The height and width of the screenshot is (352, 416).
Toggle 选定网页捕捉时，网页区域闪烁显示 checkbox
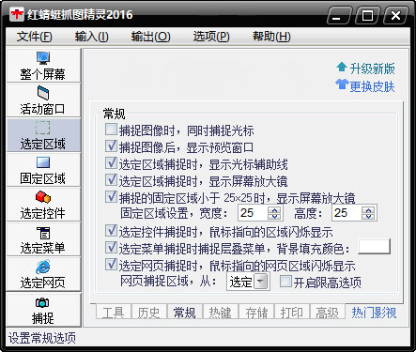[x=111, y=265]
